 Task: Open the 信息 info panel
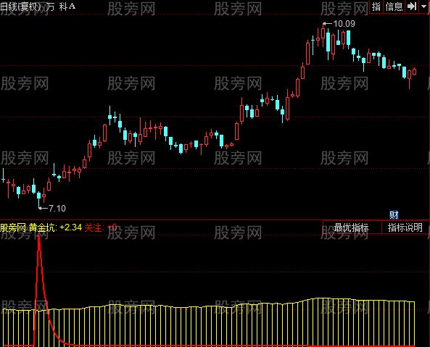point(394,7)
